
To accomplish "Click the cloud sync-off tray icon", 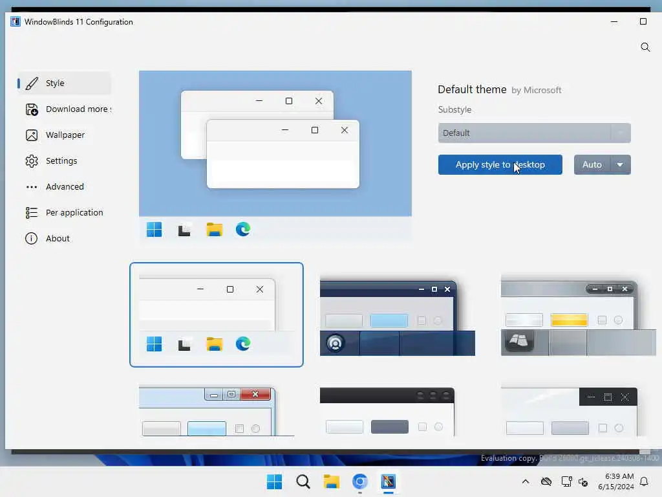I will (546, 481).
